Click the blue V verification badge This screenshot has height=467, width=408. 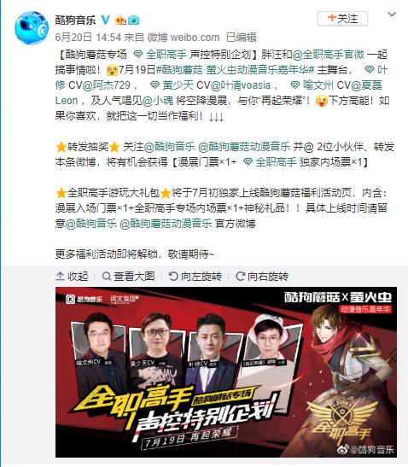click(105, 20)
